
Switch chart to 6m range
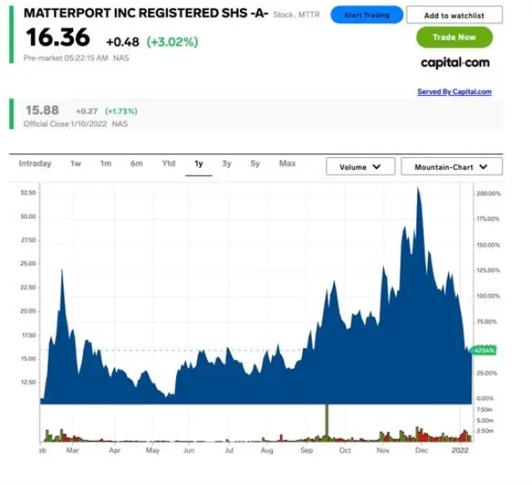coord(136,164)
